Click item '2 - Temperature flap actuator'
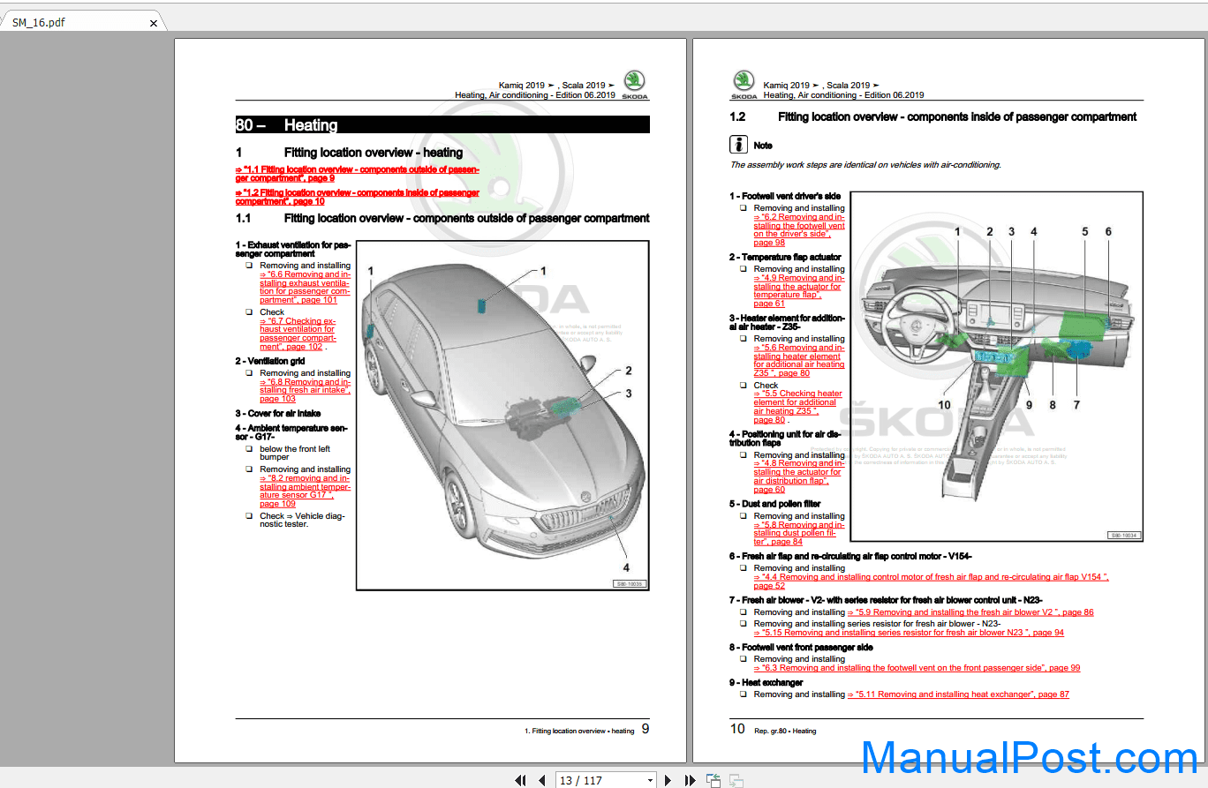 [x=785, y=257]
